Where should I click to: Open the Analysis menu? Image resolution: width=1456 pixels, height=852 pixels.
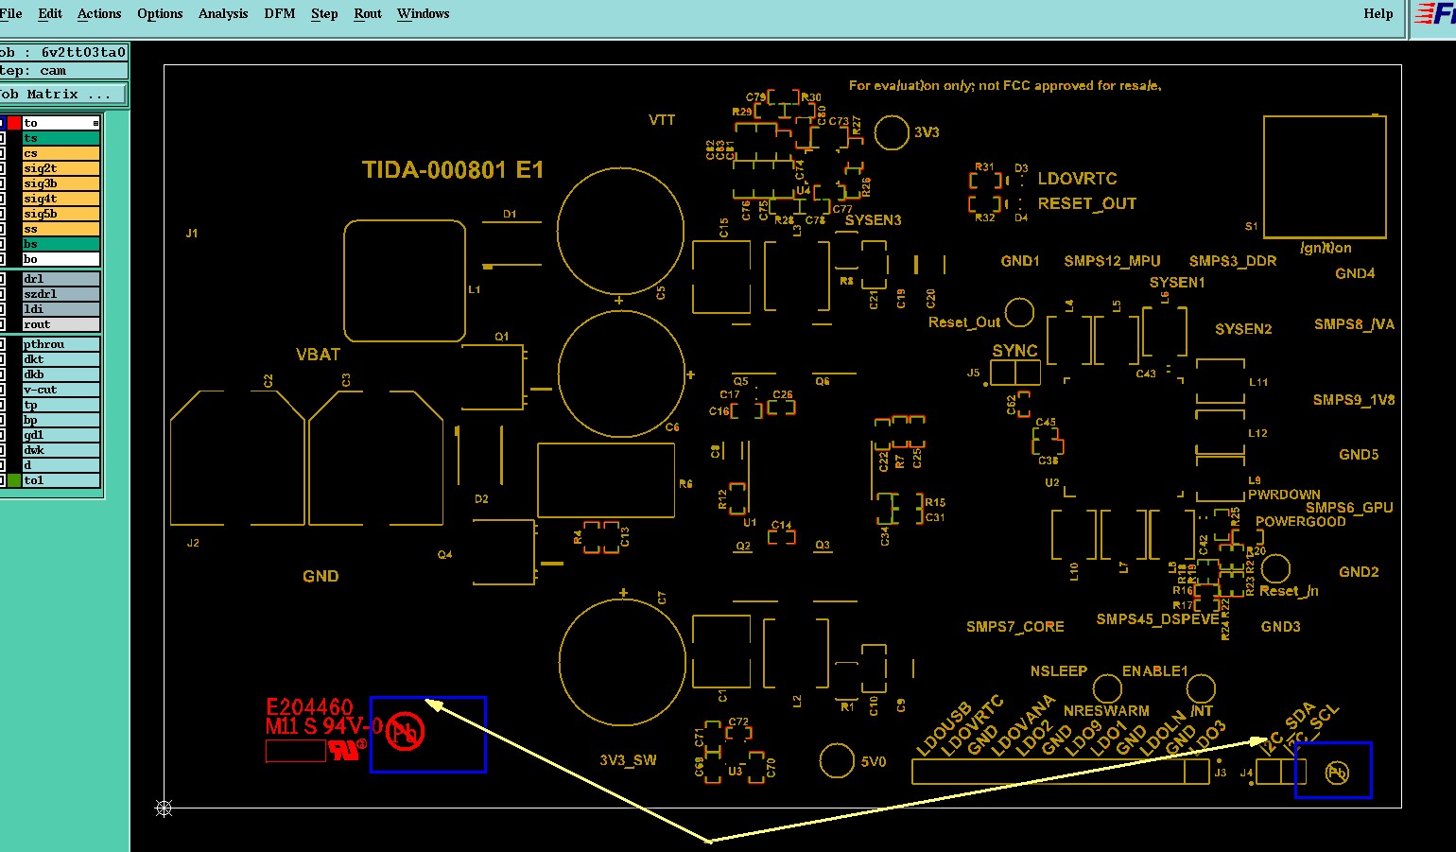tap(223, 13)
